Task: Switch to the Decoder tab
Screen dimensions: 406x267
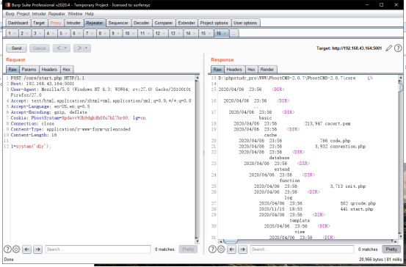Action: coord(142,23)
